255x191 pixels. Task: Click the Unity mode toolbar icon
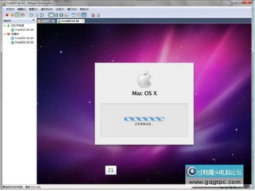pos(67,15)
